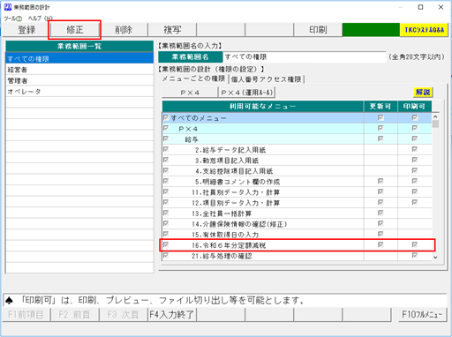Toggle the 12.項目別データ入力・計算 menu checkbox
The height and width of the screenshot is (337, 452).
coord(166,202)
